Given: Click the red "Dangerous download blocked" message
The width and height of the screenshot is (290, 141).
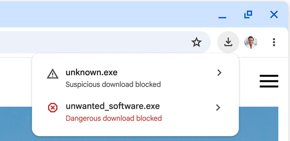Looking at the screenshot, I should (114, 118).
